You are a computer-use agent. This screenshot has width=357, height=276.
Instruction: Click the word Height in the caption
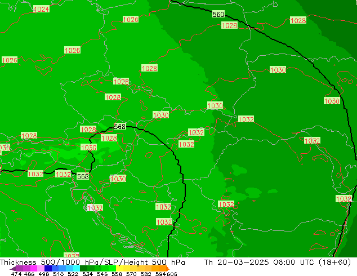[136, 262]
